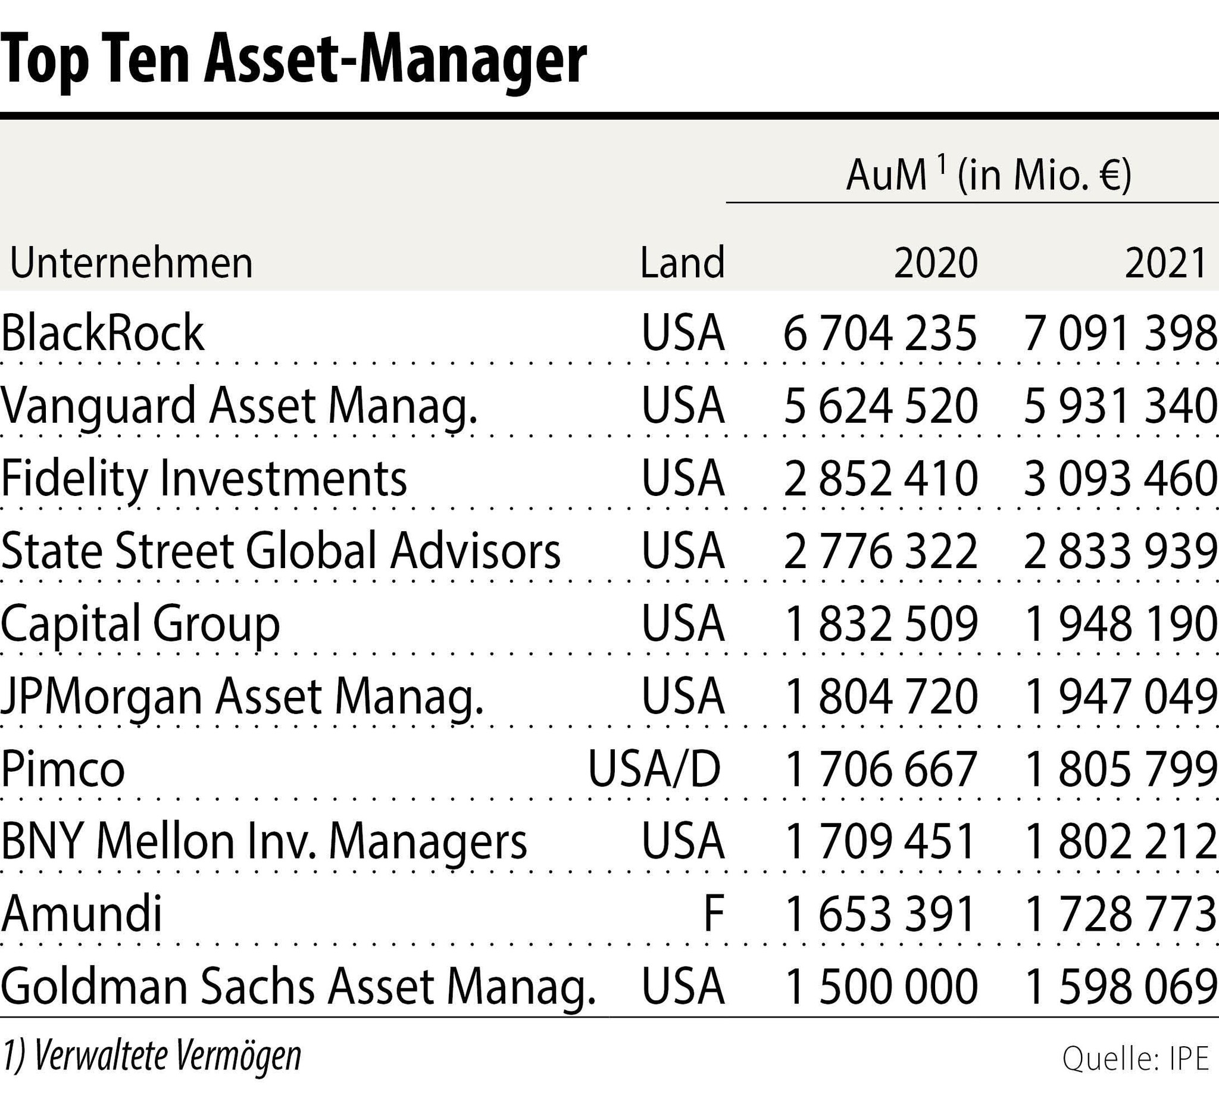Click the Unternehmen column header
Viewport: 1219px width, 1101px height.
click(x=131, y=263)
